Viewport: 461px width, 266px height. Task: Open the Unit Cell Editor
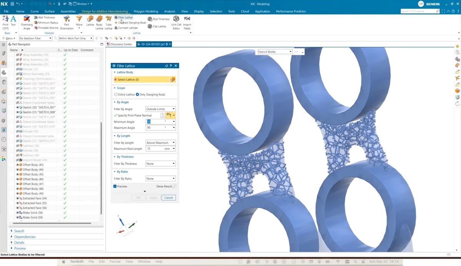point(176,19)
